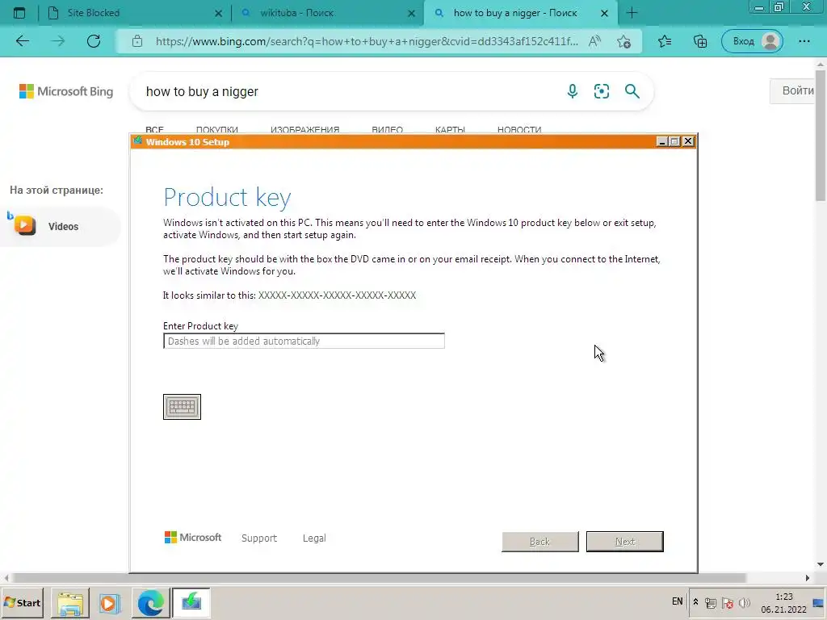The height and width of the screenshot is (620, 827).
Task: Open the EN language indicator
Action: pos(678,601)
